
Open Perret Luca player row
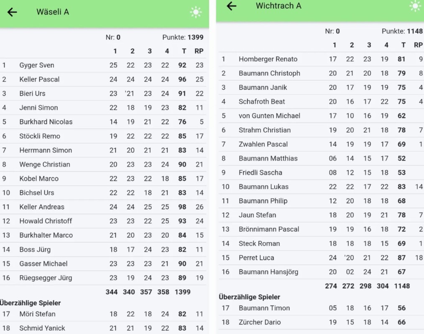(256, 258)
